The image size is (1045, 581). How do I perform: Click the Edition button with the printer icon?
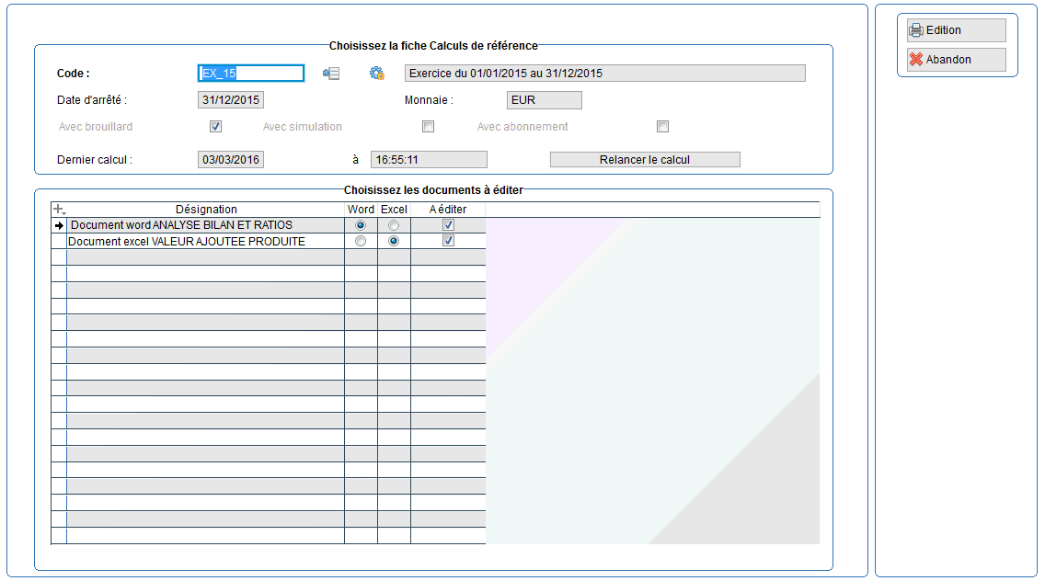coord(956,30)
